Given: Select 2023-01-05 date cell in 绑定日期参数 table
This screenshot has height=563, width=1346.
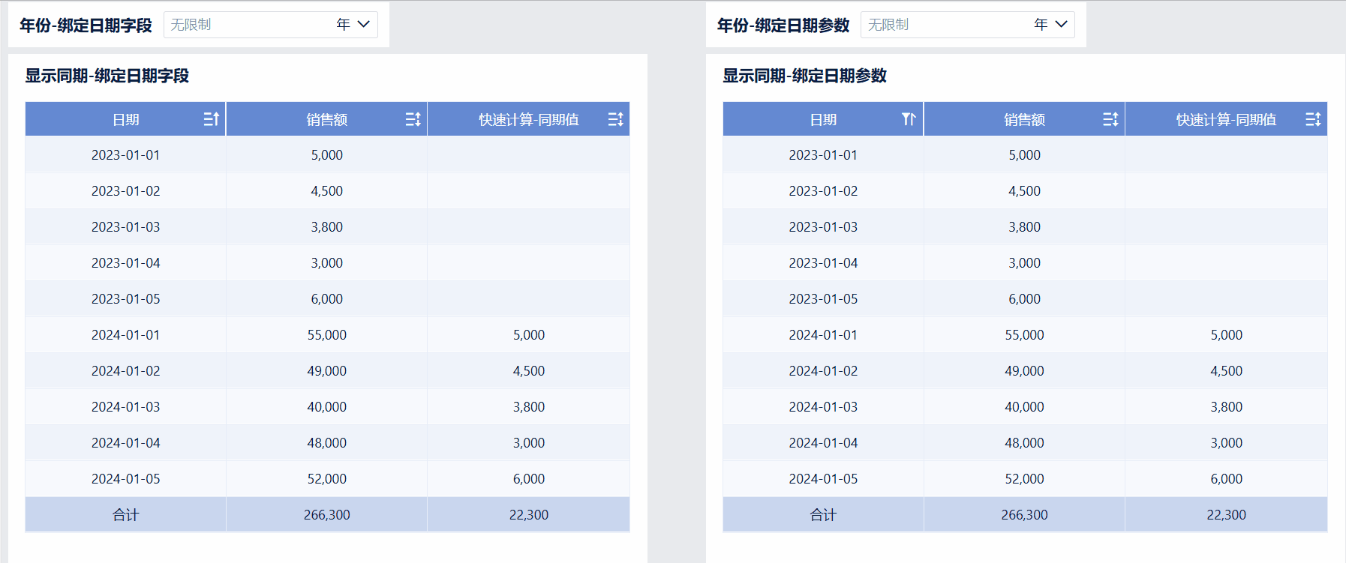Looking at the screenshot, I should coord(823,299).
